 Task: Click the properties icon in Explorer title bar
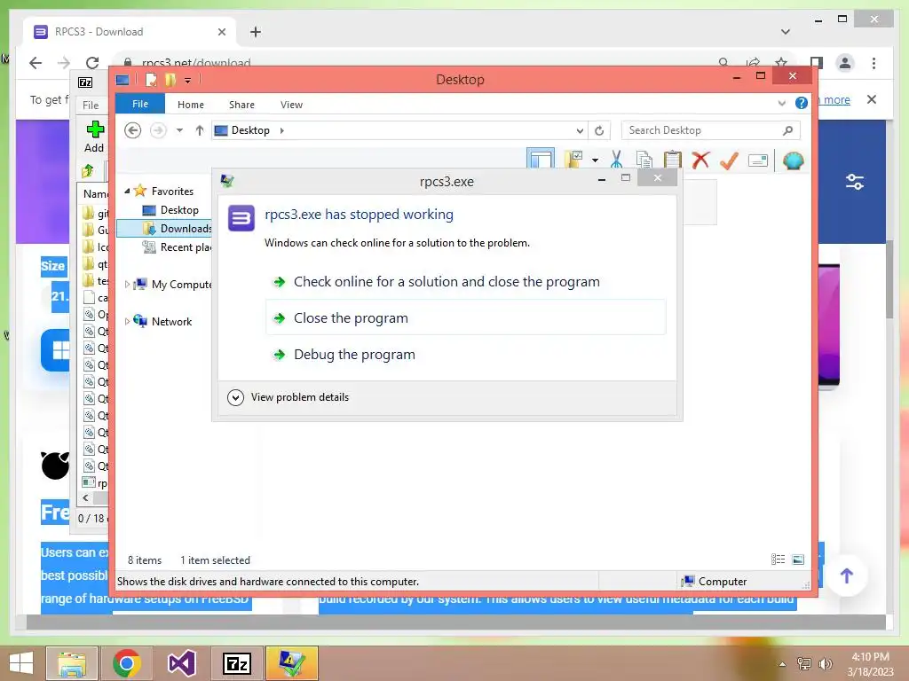[x=151, y=80]
